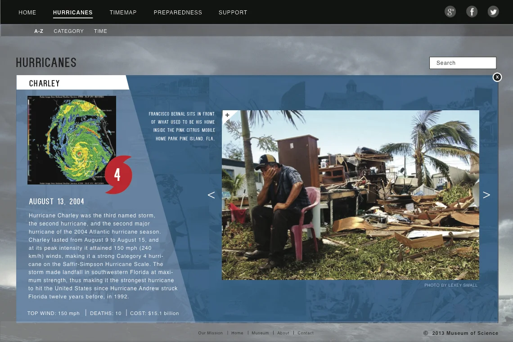This screenshot has height=342, width=513.
Task: Open the Support menu item
Action: coord(233,13)
